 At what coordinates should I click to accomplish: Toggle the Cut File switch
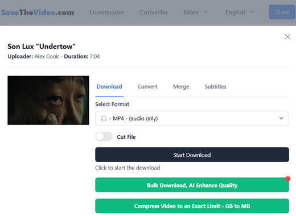pyautogui.click(x=104, y=136)
